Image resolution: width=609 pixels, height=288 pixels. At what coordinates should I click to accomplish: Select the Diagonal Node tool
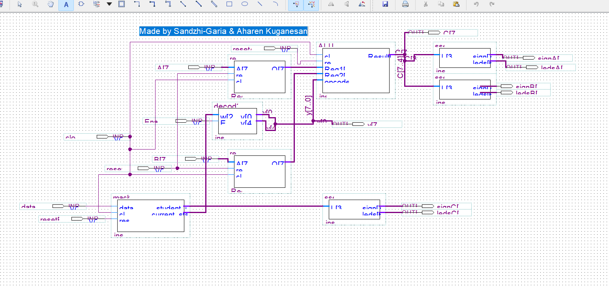[183, 4]
